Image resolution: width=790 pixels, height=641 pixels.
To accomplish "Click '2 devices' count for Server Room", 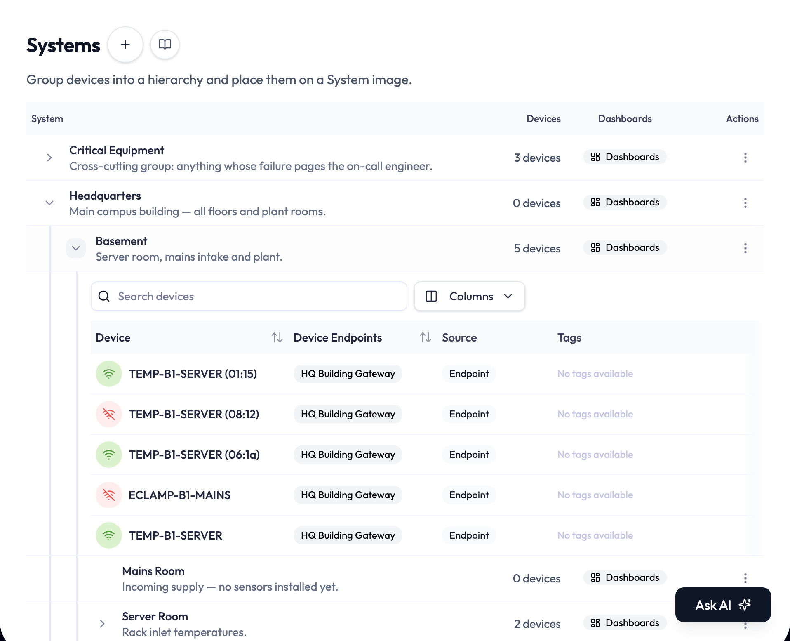I will pyautogui.click(x=537, y=624).
